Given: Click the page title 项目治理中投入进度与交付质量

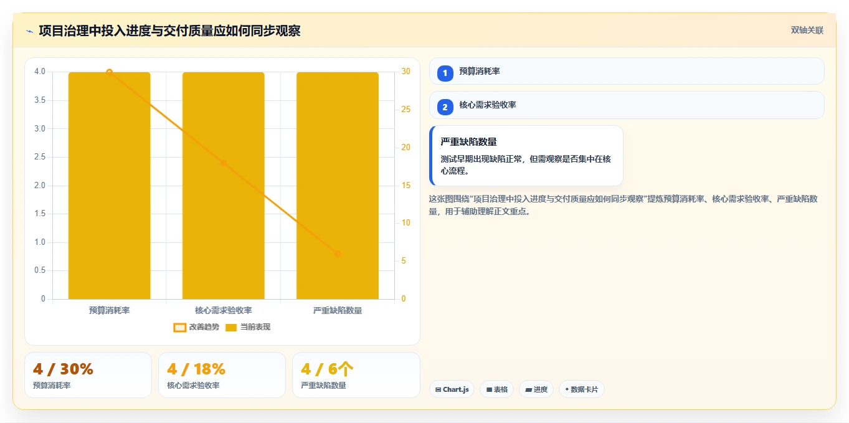Looking at the screenshot, I should pos(169,31).
